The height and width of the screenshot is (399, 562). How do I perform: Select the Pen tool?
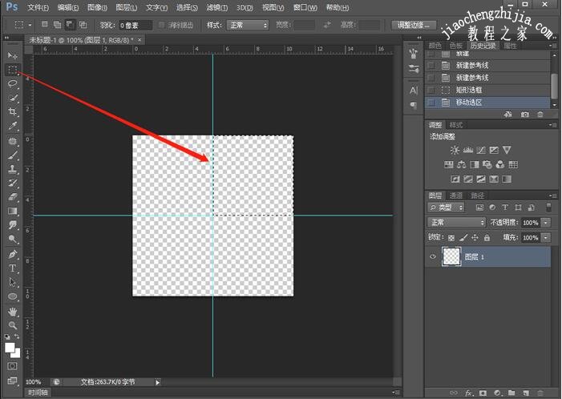coord(13,254)
